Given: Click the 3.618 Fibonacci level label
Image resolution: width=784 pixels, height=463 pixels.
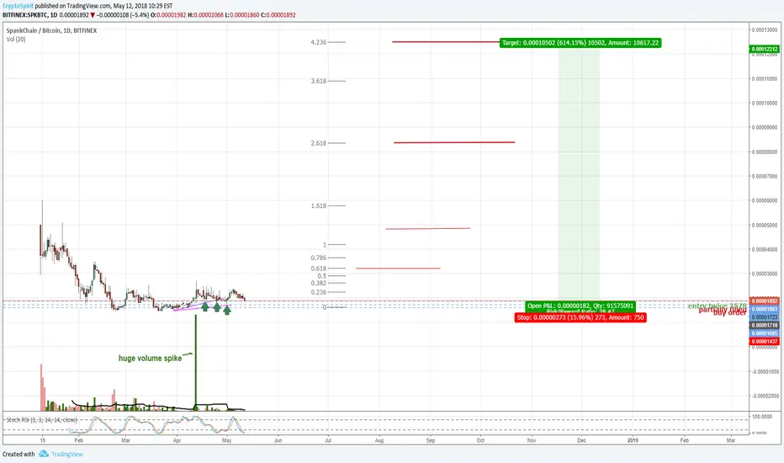Looking at the screenshot, I should pos(319,81).
